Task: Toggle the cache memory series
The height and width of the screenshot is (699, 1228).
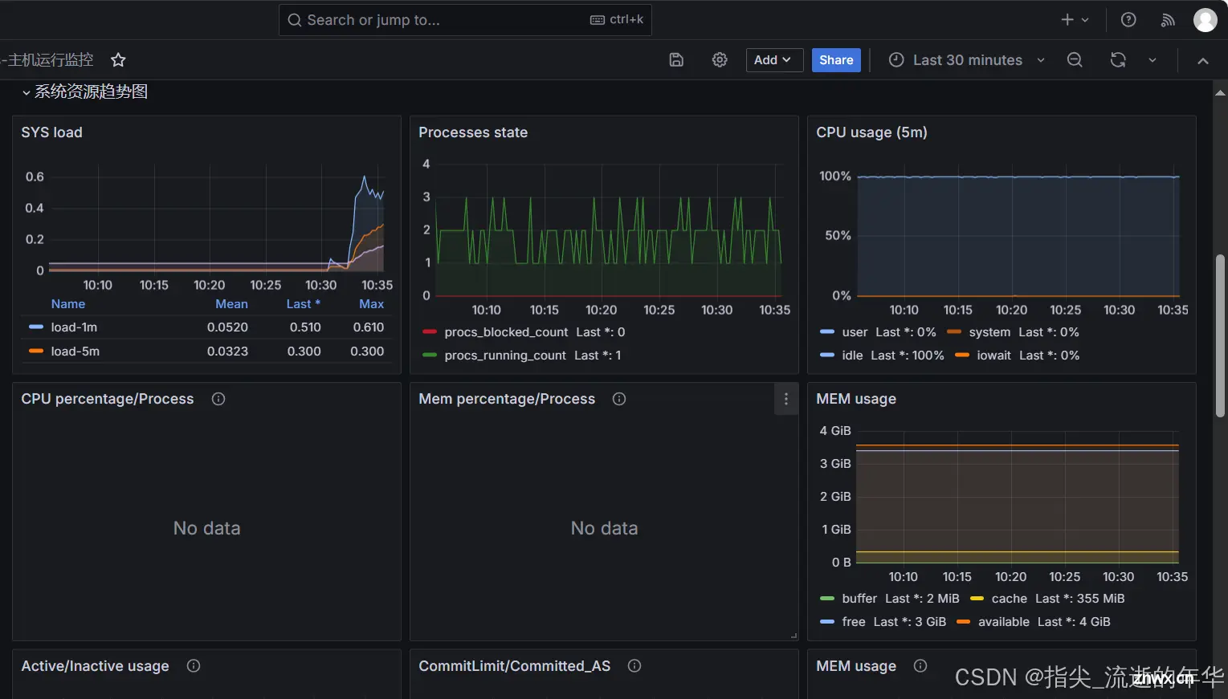Action: pyautogui.click(x=1010, y=599)
